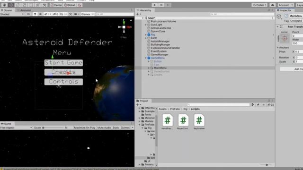Select the Rect tool in the top toolbar
Viewport: 303px width, 170px height.
[x=31, y=5]
